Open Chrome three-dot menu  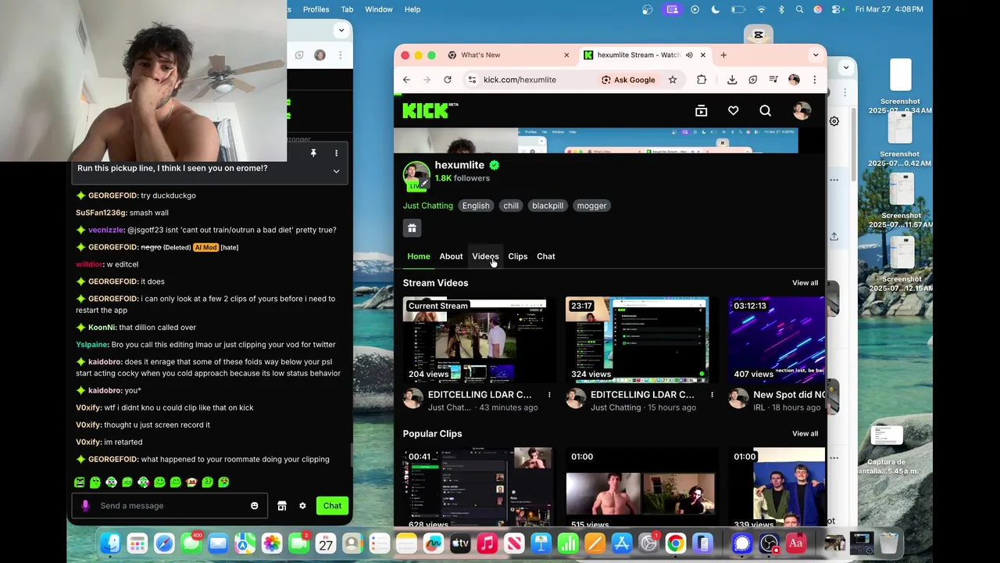pos(814,80)
